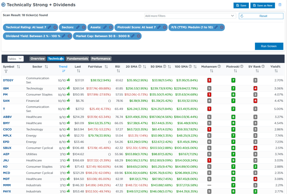Sort the table by RSI
The image size is (287, 194).
click(118, 71)
